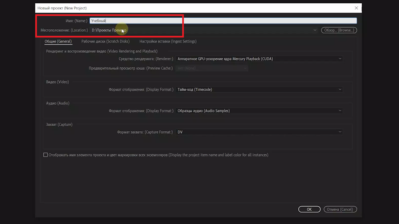The width and height of the screenshot is (399, 224).
Task: Click the Location label
Action: coord(64,30)
